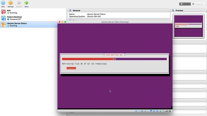Click the 'Left ⌘' host key indicator
This screenshot has width=207, height=116.
tap(168, 111)
